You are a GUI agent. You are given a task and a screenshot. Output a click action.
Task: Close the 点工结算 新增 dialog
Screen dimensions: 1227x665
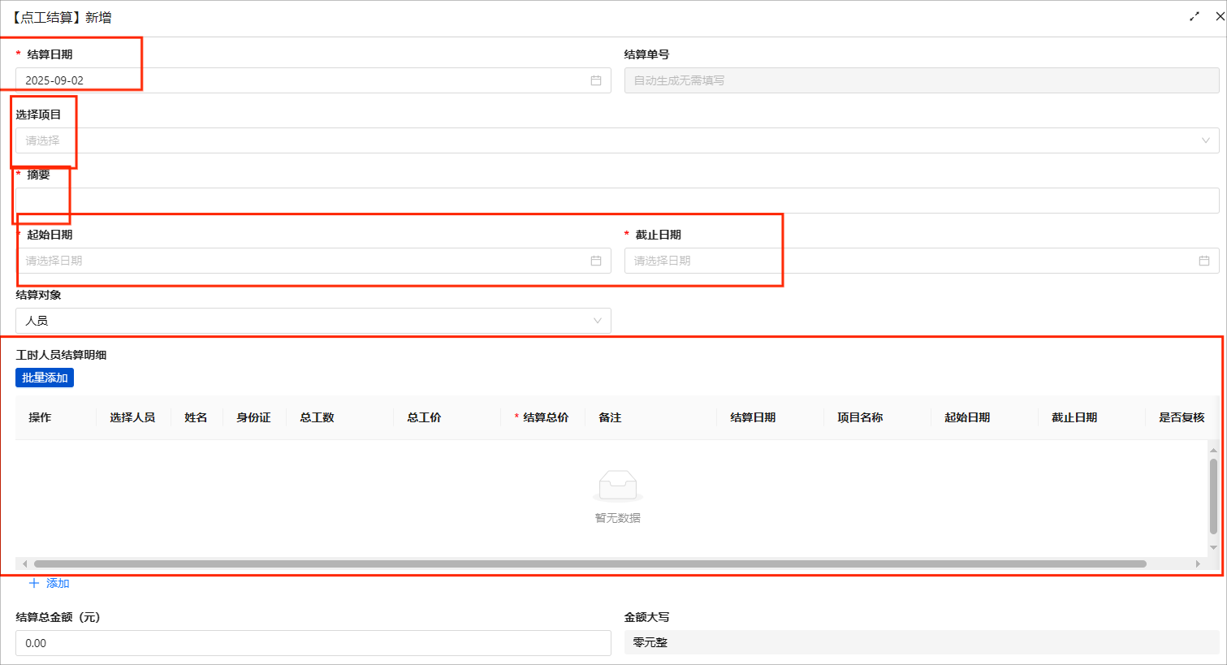click(1219, 16)
